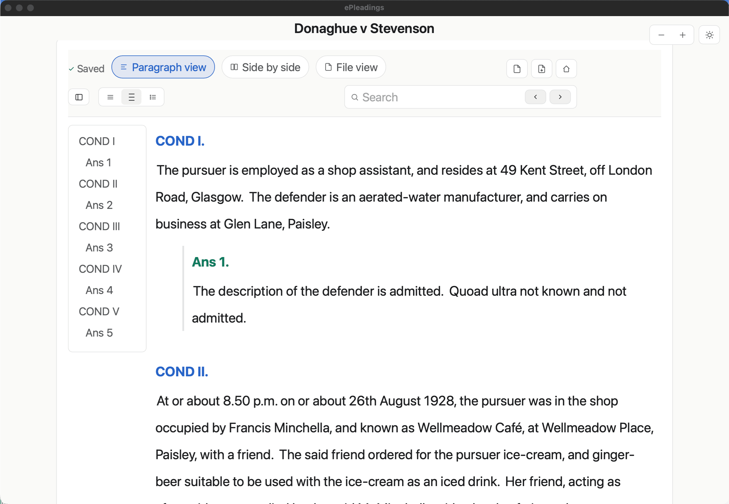This screenshot has height=504, width=729.
Task: Click the COND II paragraph text
Action: coord(405,449)
